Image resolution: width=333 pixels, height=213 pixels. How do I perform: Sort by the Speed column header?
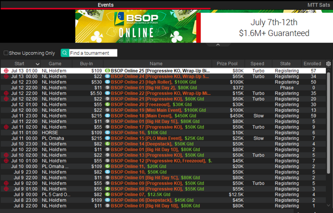click(x=258, y=64)
